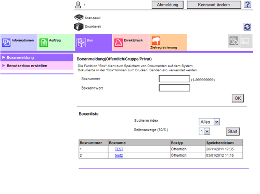Click the user name 1 label
This screenshot has height=194, width=260.
85,5
